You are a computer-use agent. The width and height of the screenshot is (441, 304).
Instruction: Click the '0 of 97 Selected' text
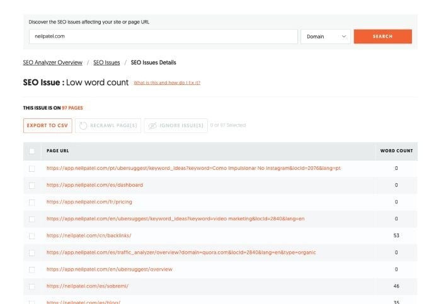click(228, 125)
